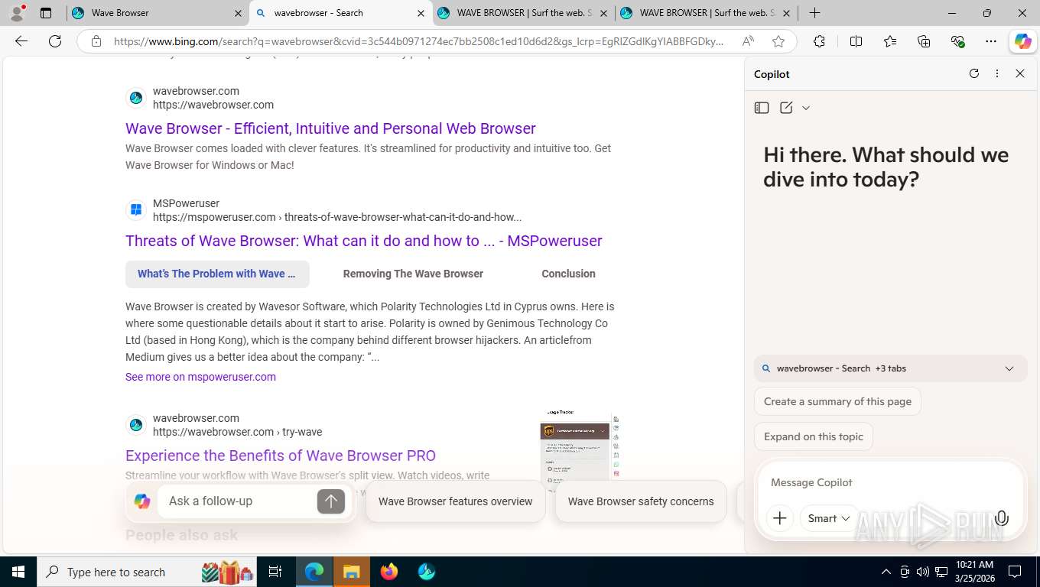The width and height of the screenshot is (1040, 587).
Task: Start a new Copilot chat
Action: (786, 108)
